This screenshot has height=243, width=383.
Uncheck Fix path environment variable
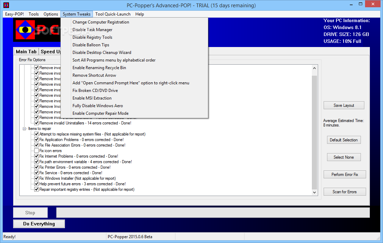coord(36,161)
